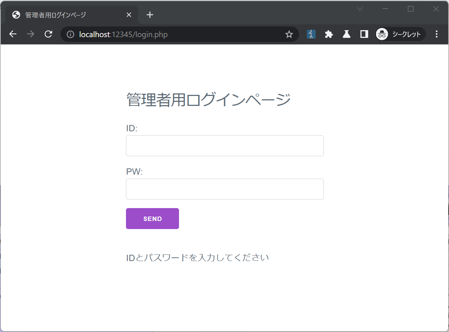Image resolution: width=449 pixels, height=332 pixels.
Task: Click the IDとパスワードを入力してください message
Action: click(197, 258)
